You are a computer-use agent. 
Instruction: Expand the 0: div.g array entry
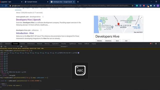1,54
